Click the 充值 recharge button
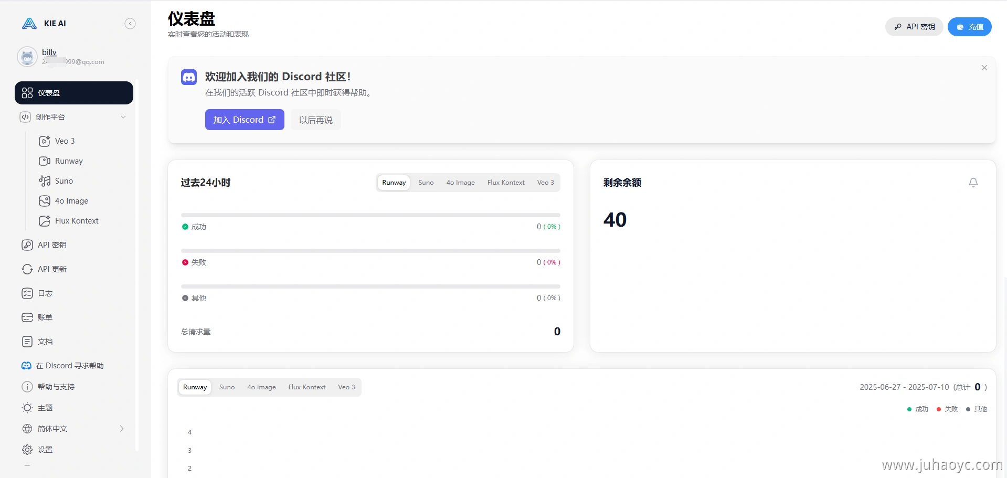1007x478 pixels. tap(970, 27)
